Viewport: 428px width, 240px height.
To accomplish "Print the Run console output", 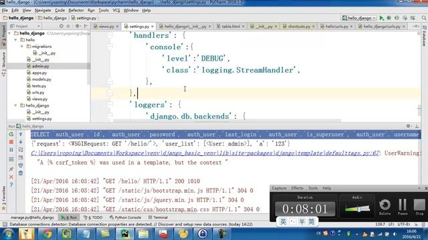I will [x=21, y=165].
